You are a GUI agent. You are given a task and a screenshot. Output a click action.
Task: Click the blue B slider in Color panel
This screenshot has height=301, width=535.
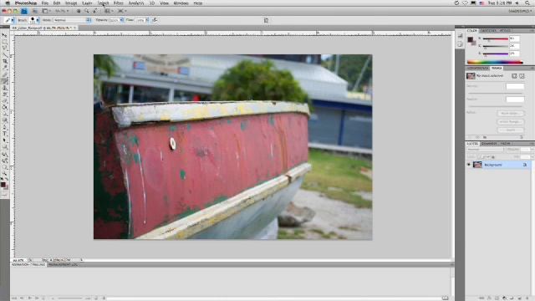[496, 54]
